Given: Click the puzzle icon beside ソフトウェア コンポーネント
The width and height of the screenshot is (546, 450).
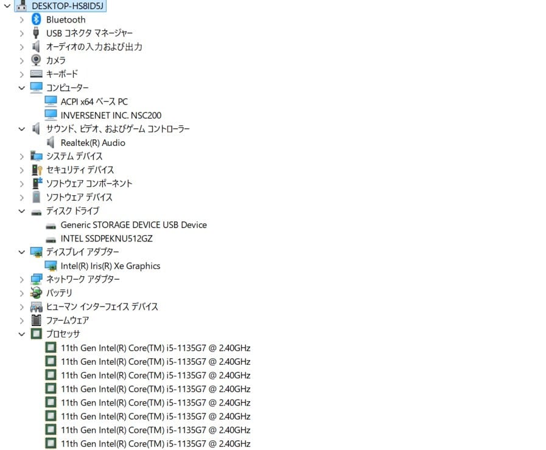Looking at the screenshot, I should pyautogui.click(x=37, y=183).
